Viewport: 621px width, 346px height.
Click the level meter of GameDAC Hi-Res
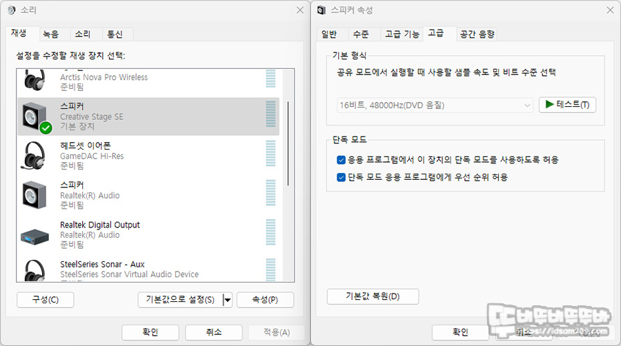click(271, 153)
